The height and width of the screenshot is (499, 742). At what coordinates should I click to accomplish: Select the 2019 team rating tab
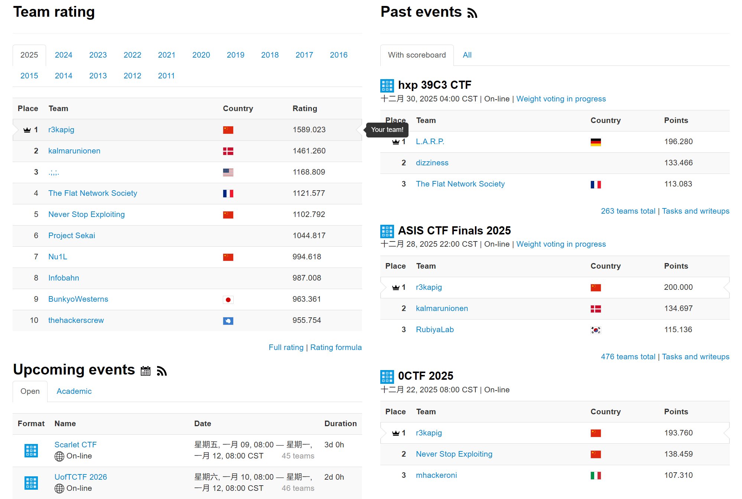(x=235, y=55)
